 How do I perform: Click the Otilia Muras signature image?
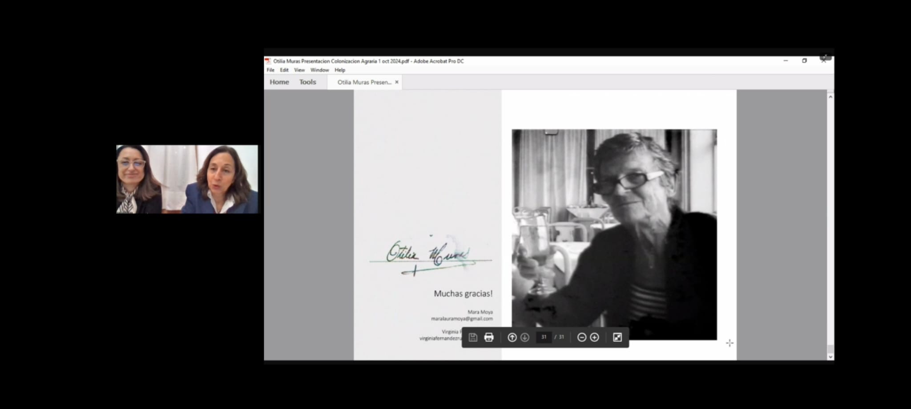pyautogui.click(x=431, y=256)
